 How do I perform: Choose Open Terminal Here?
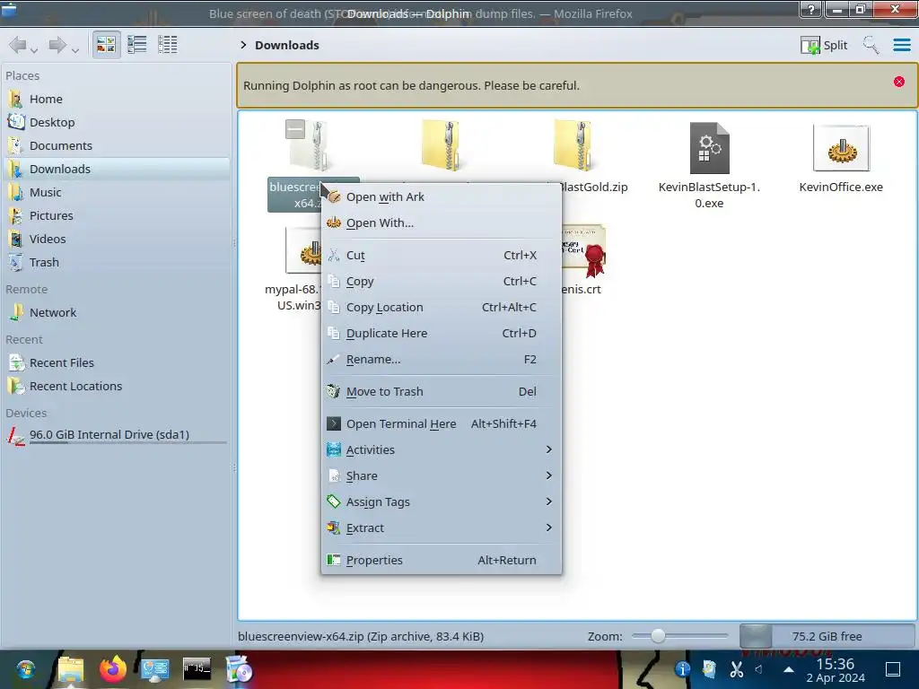tap(442, 424)
